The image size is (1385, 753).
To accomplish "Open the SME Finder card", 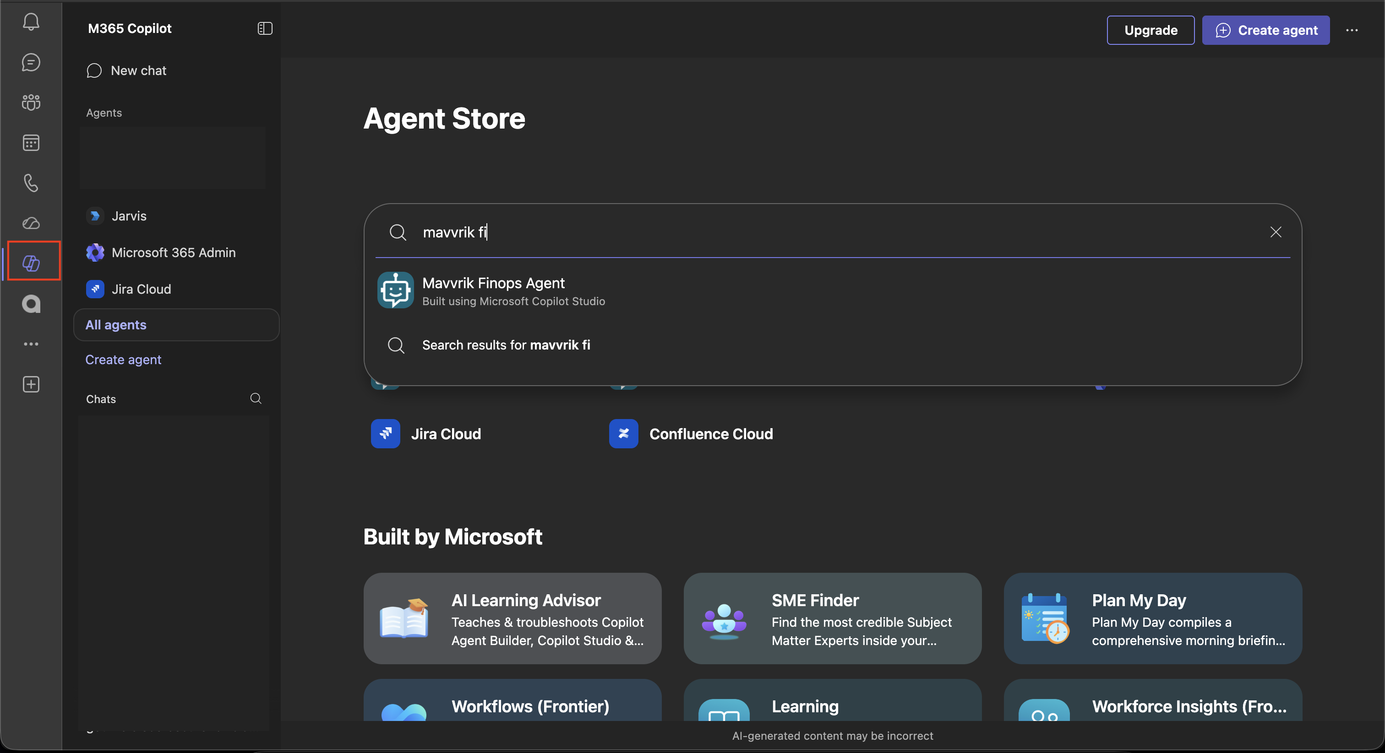I will click(832, 618).
